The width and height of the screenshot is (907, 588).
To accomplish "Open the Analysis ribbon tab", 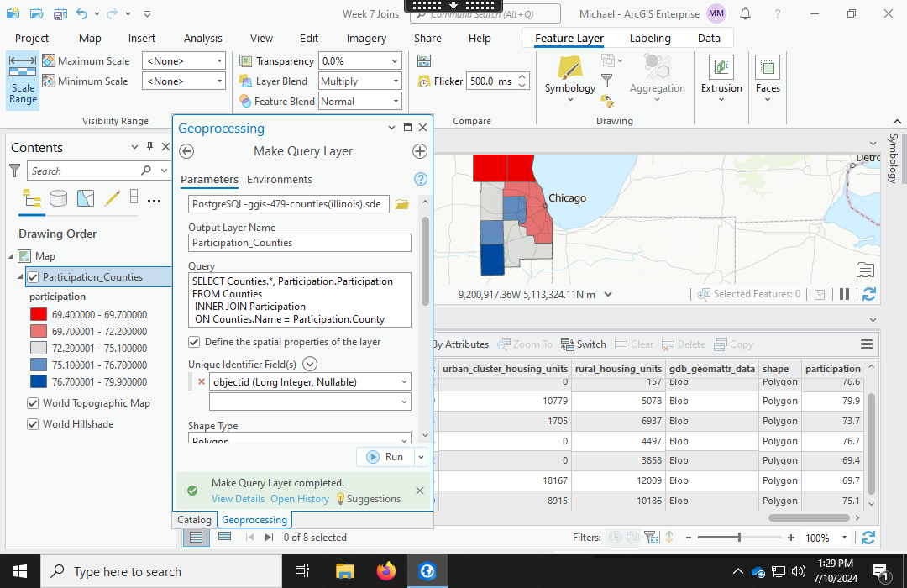I will 203,38.
